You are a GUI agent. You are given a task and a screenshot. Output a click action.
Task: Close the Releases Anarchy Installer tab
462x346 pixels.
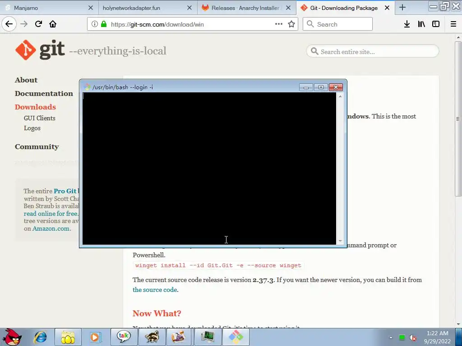point(288,8)
